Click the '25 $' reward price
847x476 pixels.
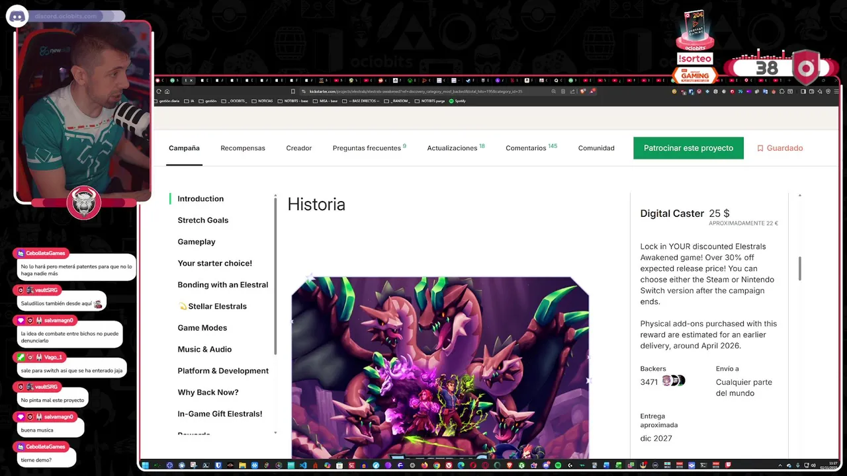coord(719,214)
